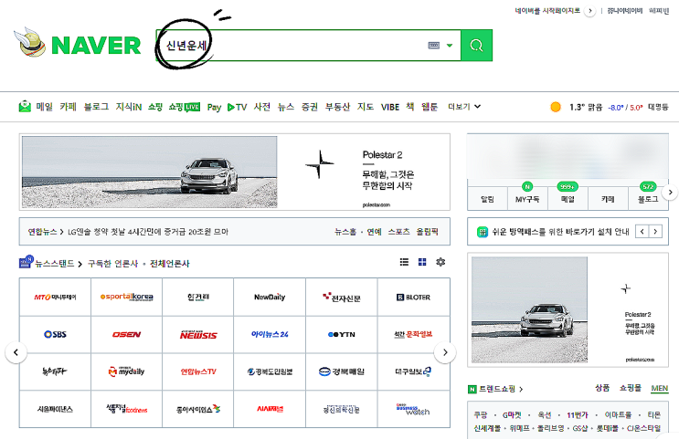Open the YTN publisher tile

(341, 334)
